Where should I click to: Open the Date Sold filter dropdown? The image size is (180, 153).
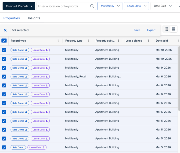tap(162, 6)
